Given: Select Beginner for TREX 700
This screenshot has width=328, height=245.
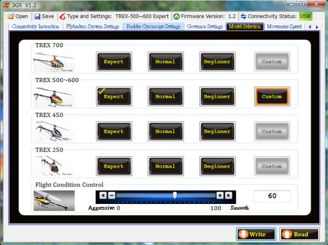Looking at the screenshot, I should click(217, 62).
